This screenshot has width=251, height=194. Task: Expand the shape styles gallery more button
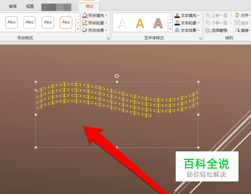point(78,29)
